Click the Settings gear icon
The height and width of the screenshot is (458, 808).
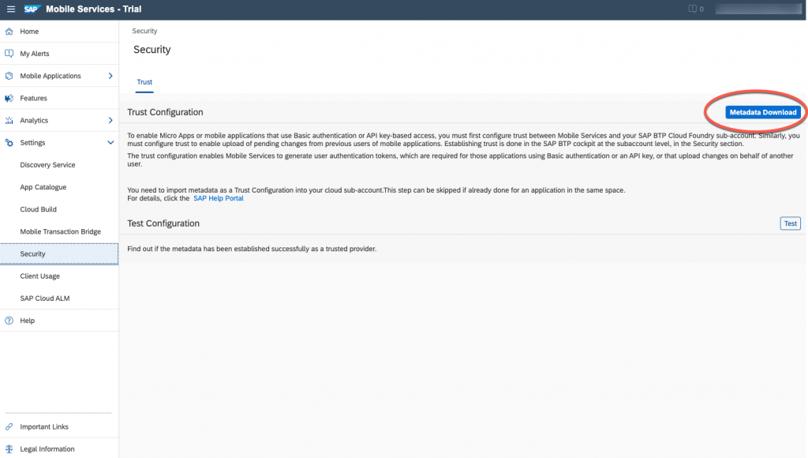[x=9, y=142]
